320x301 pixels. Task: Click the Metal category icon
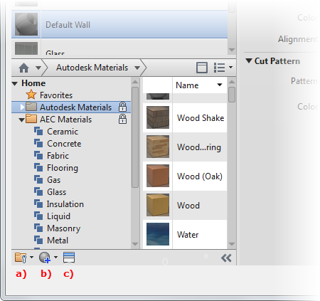38,240
